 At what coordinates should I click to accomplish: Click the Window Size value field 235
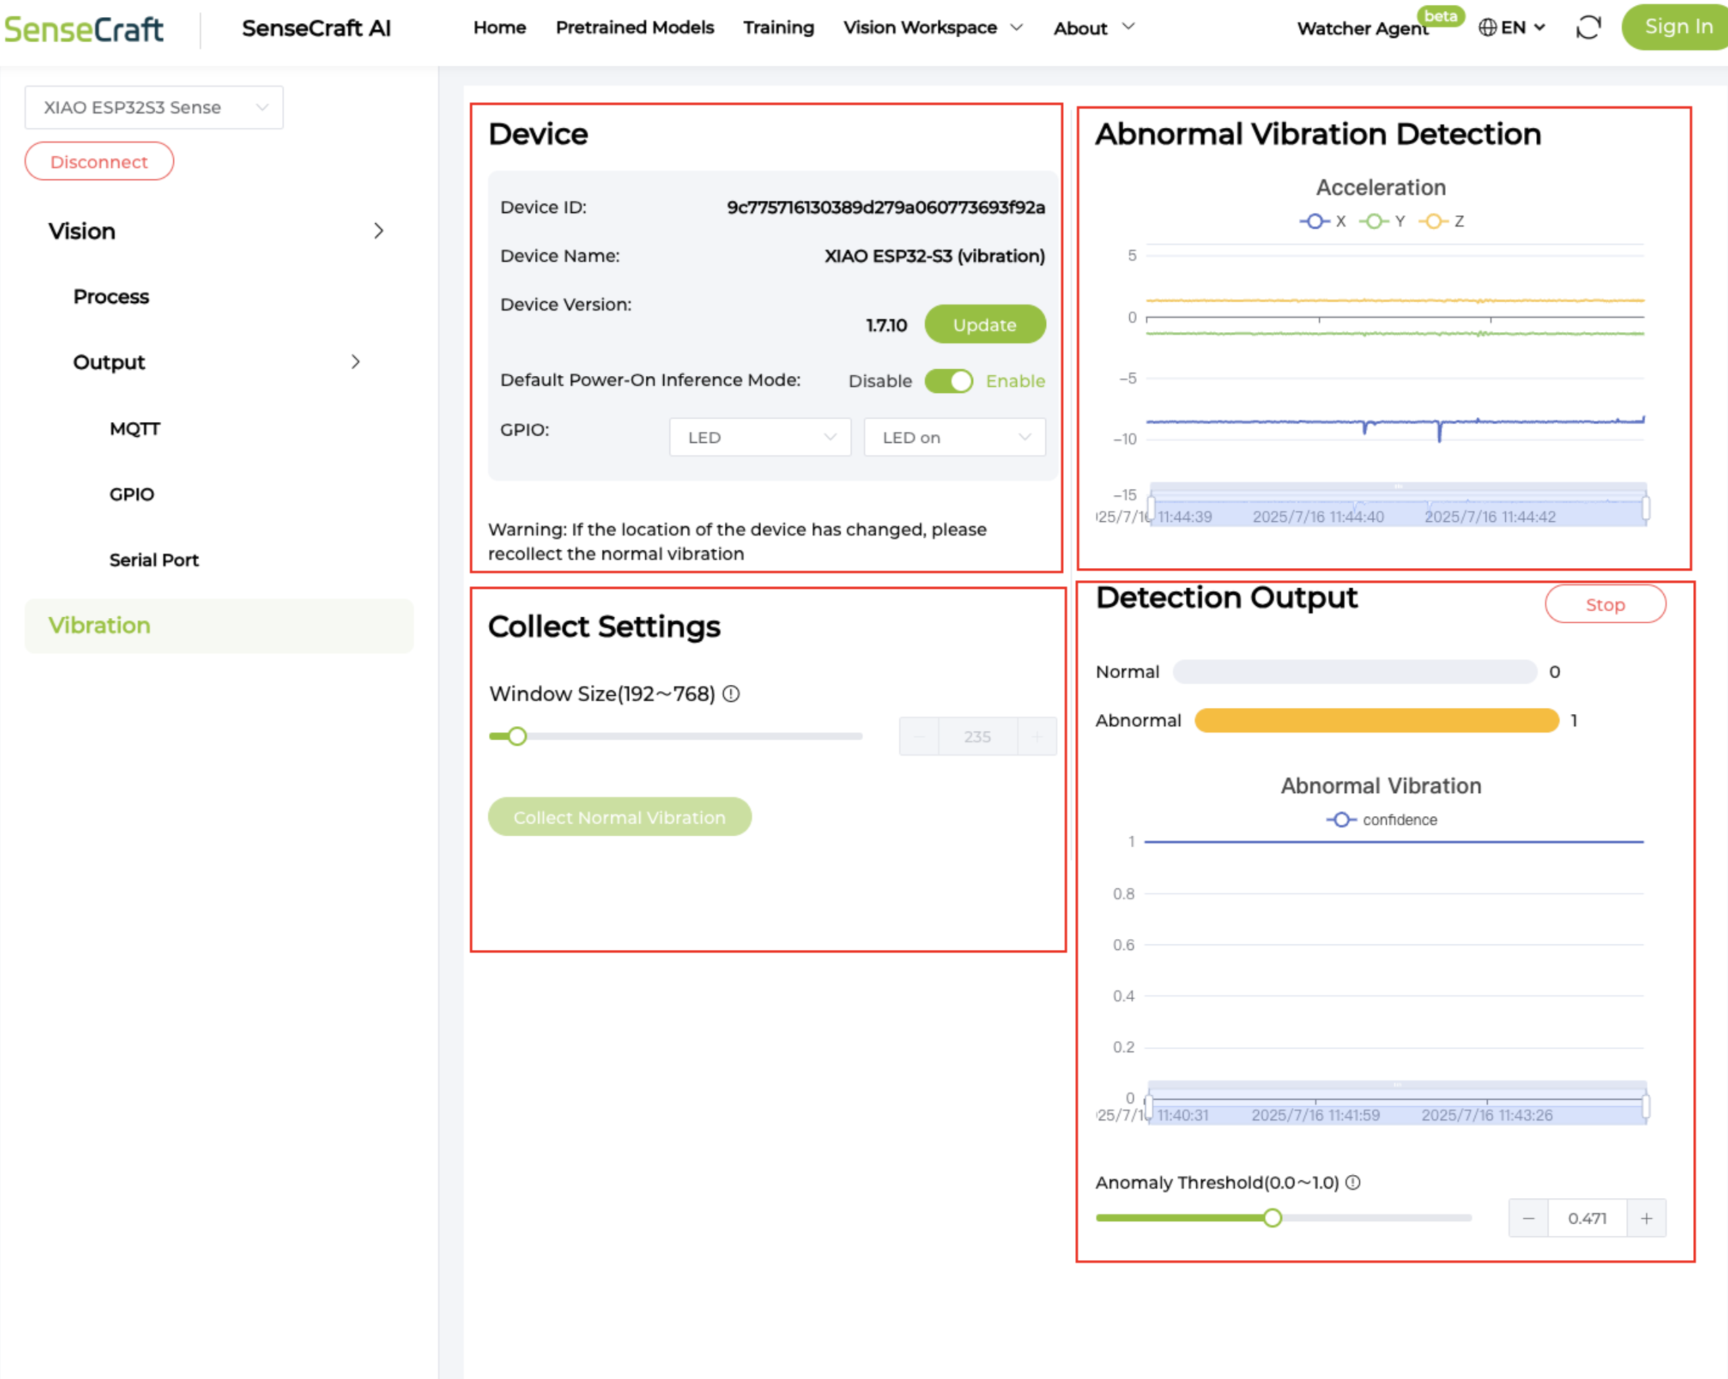coord(978,735)
